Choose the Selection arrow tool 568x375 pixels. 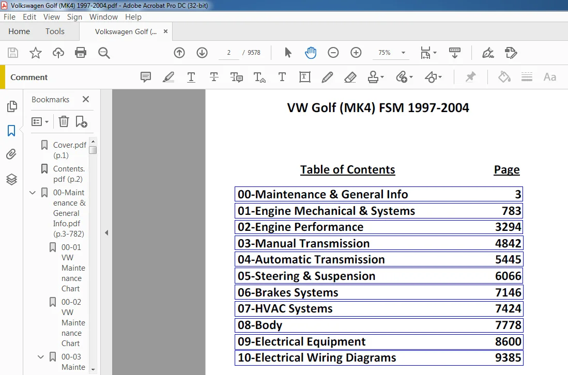tap(288, 53)
